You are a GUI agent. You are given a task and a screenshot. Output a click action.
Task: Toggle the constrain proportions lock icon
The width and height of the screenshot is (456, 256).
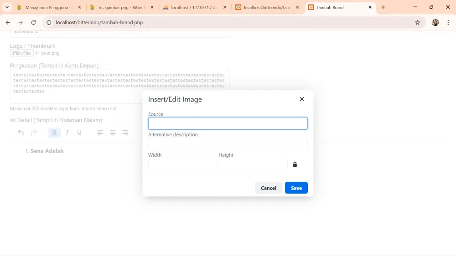[295, 164]
